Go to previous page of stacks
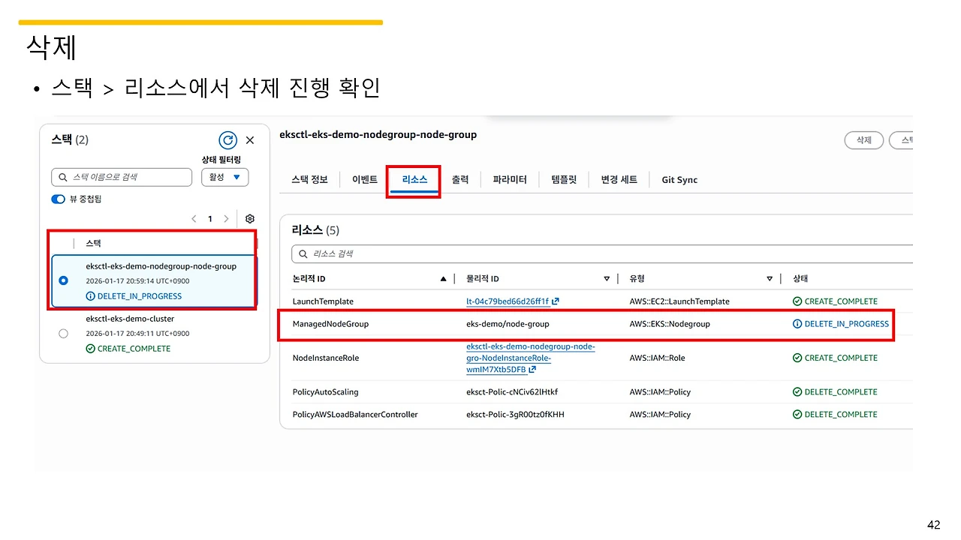The height and width of the screenshot is (540, 961). [194, 219]
